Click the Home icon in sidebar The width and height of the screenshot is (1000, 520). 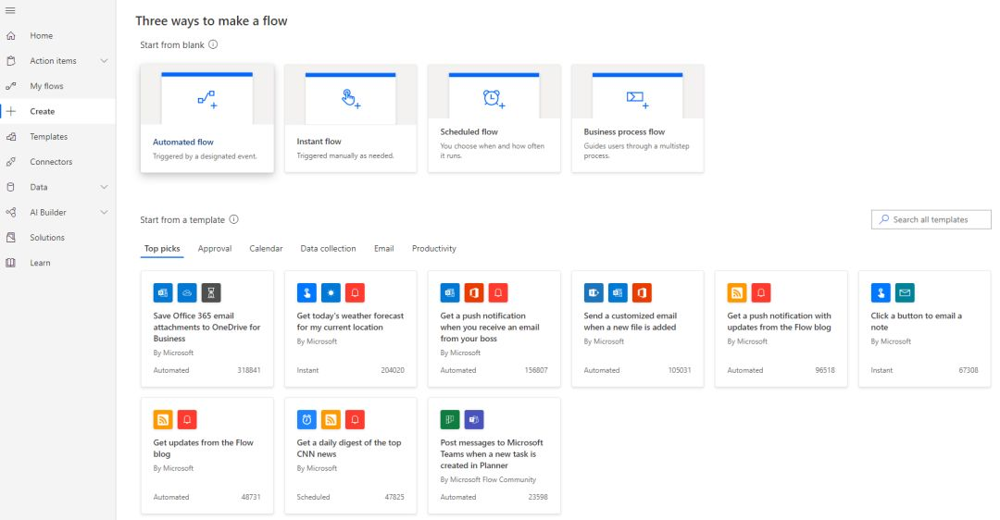coord(11,36)
